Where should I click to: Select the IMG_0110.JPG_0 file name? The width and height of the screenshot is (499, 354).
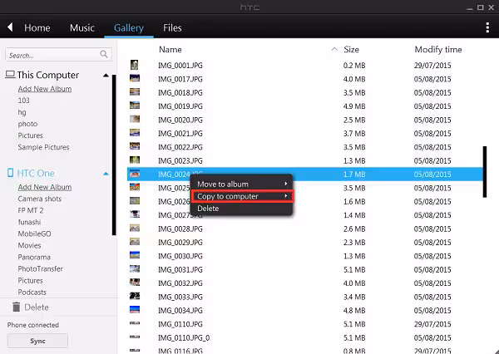click(x=184, y=337)
